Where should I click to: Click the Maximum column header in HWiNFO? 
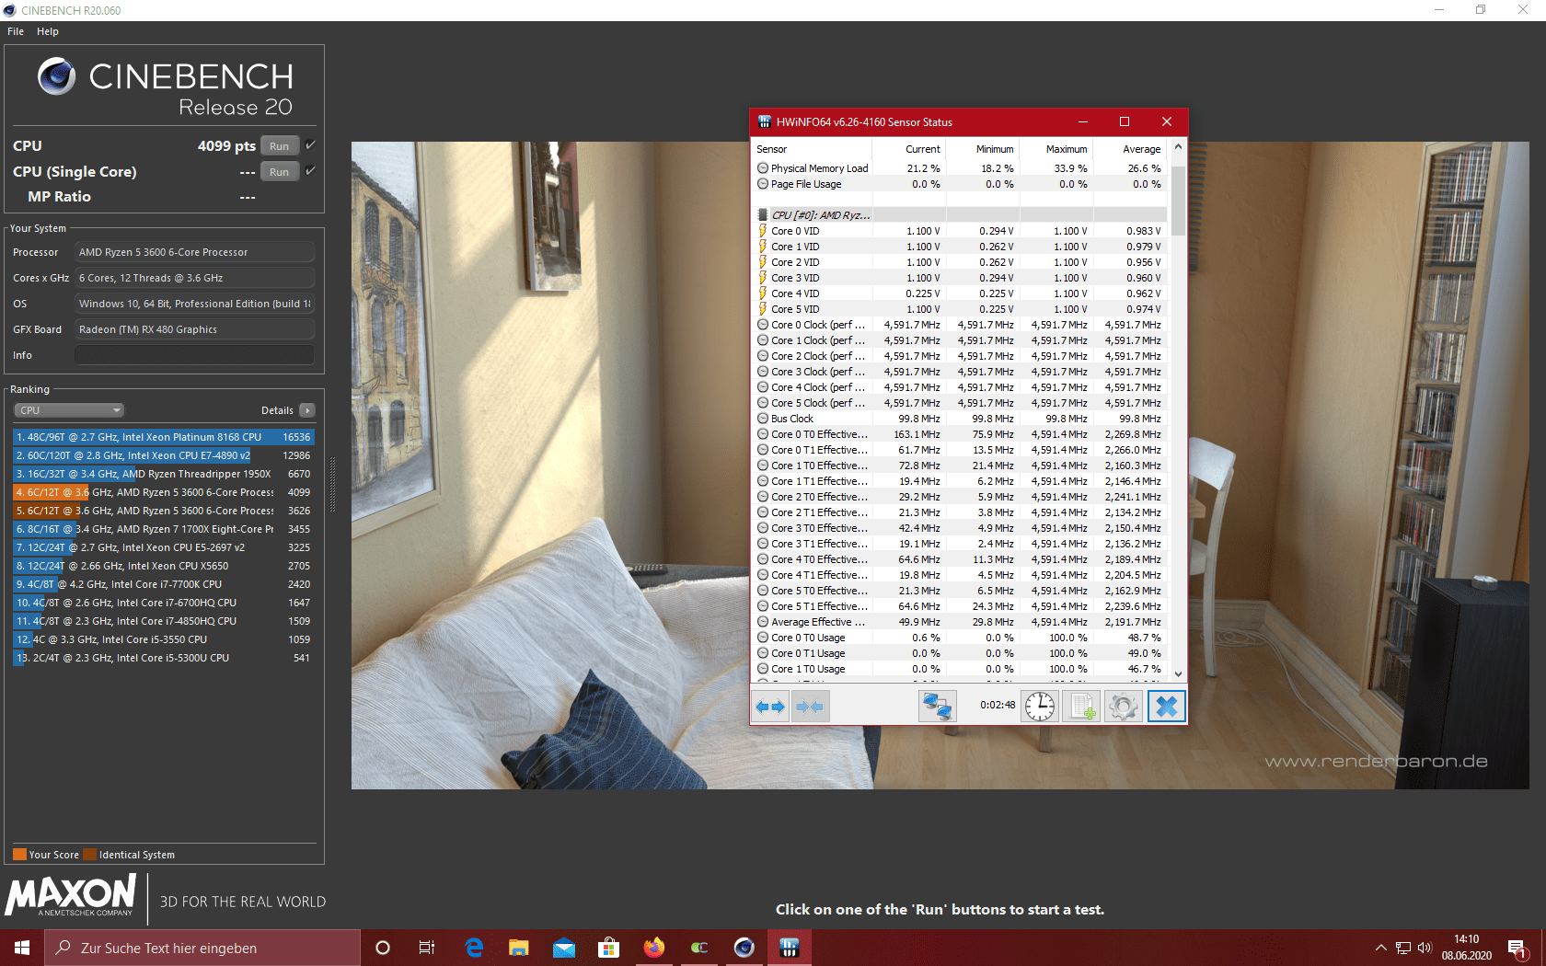click(1055, 149)
